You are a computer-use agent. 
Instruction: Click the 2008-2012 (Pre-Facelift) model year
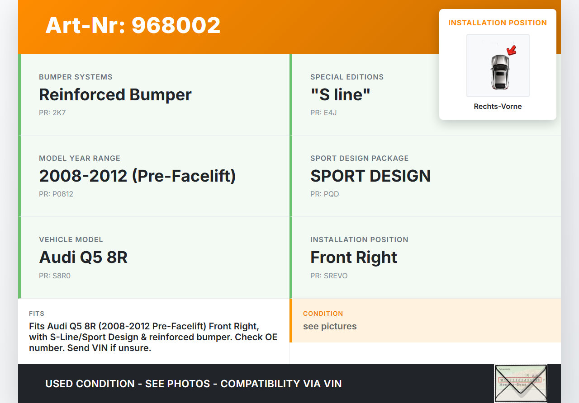tap(138, 176)
